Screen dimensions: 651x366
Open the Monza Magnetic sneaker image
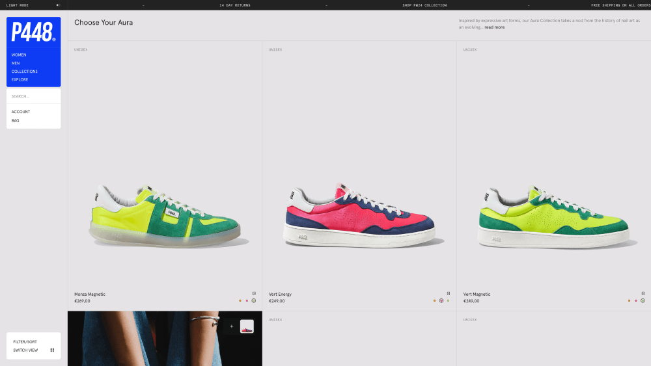(x=168, y=216)
